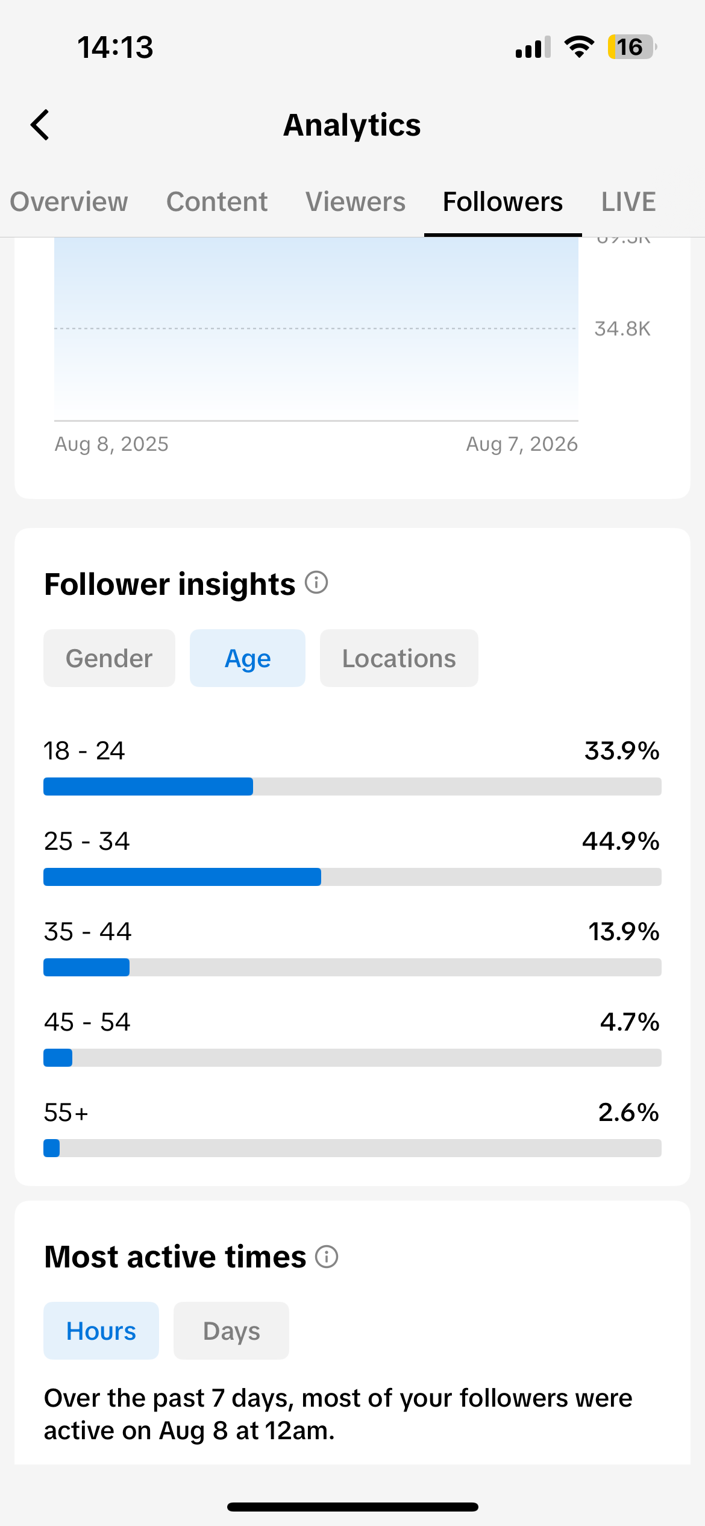Open the Most active times info icon
Viewport: 705px width, 1526px height.
coord(327,1257)
